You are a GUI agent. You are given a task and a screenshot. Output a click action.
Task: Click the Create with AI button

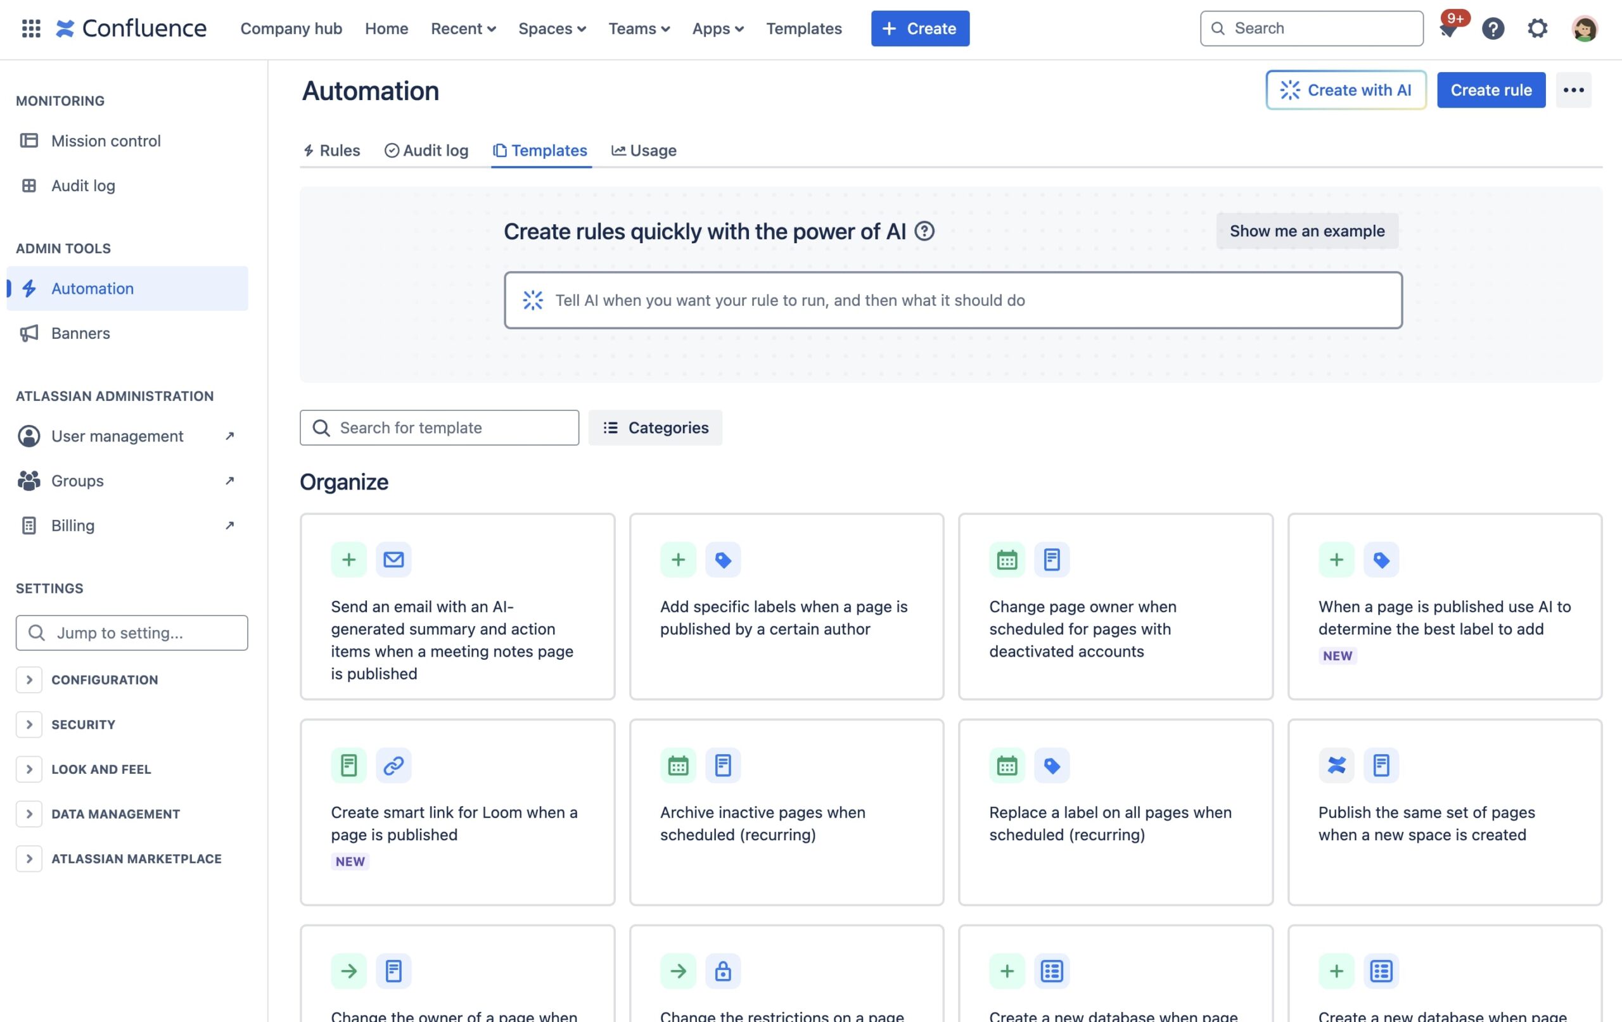click(x=1346, y=89)
